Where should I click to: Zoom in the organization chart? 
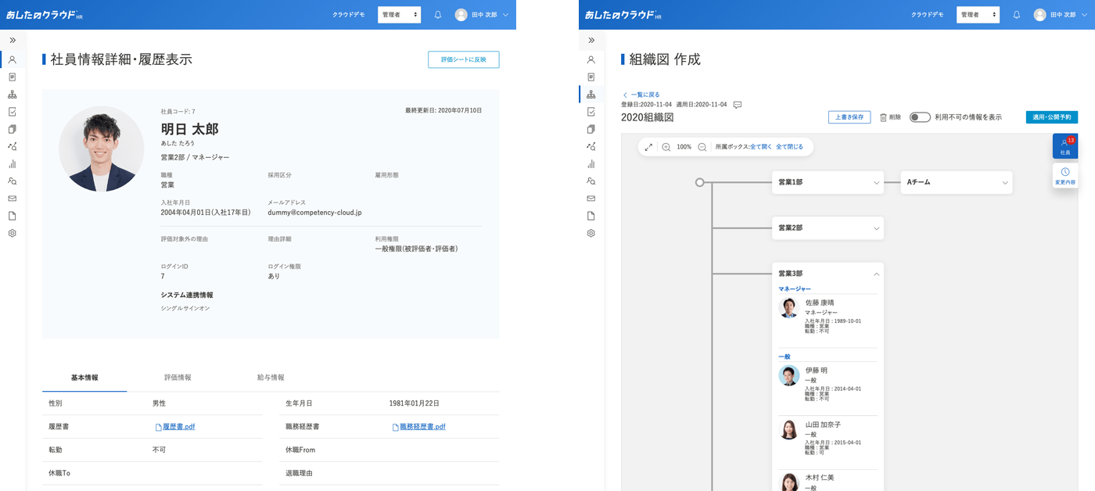[x=666, y=147]
